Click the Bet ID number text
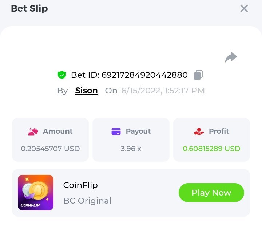The width and height of the screenshot is (262, 225). [x=144, y=75]
